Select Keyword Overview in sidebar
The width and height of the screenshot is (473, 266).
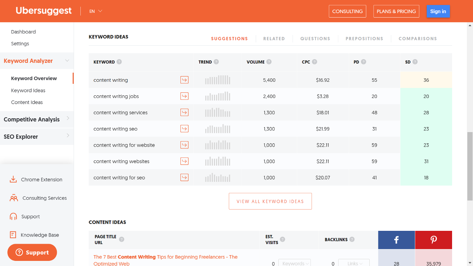pos(34,78)
